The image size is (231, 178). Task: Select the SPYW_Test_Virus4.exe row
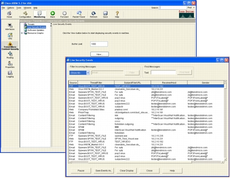tap(146, 139)
